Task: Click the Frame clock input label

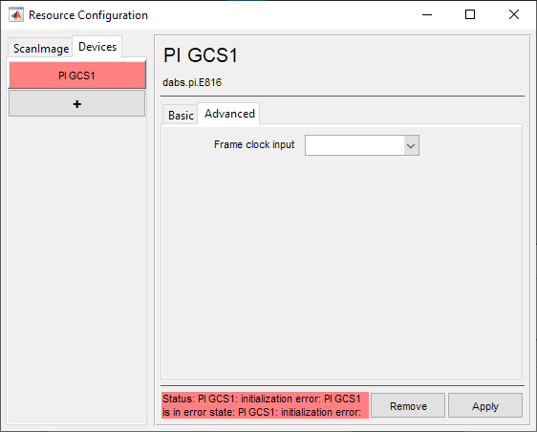Action: (254, 144)
